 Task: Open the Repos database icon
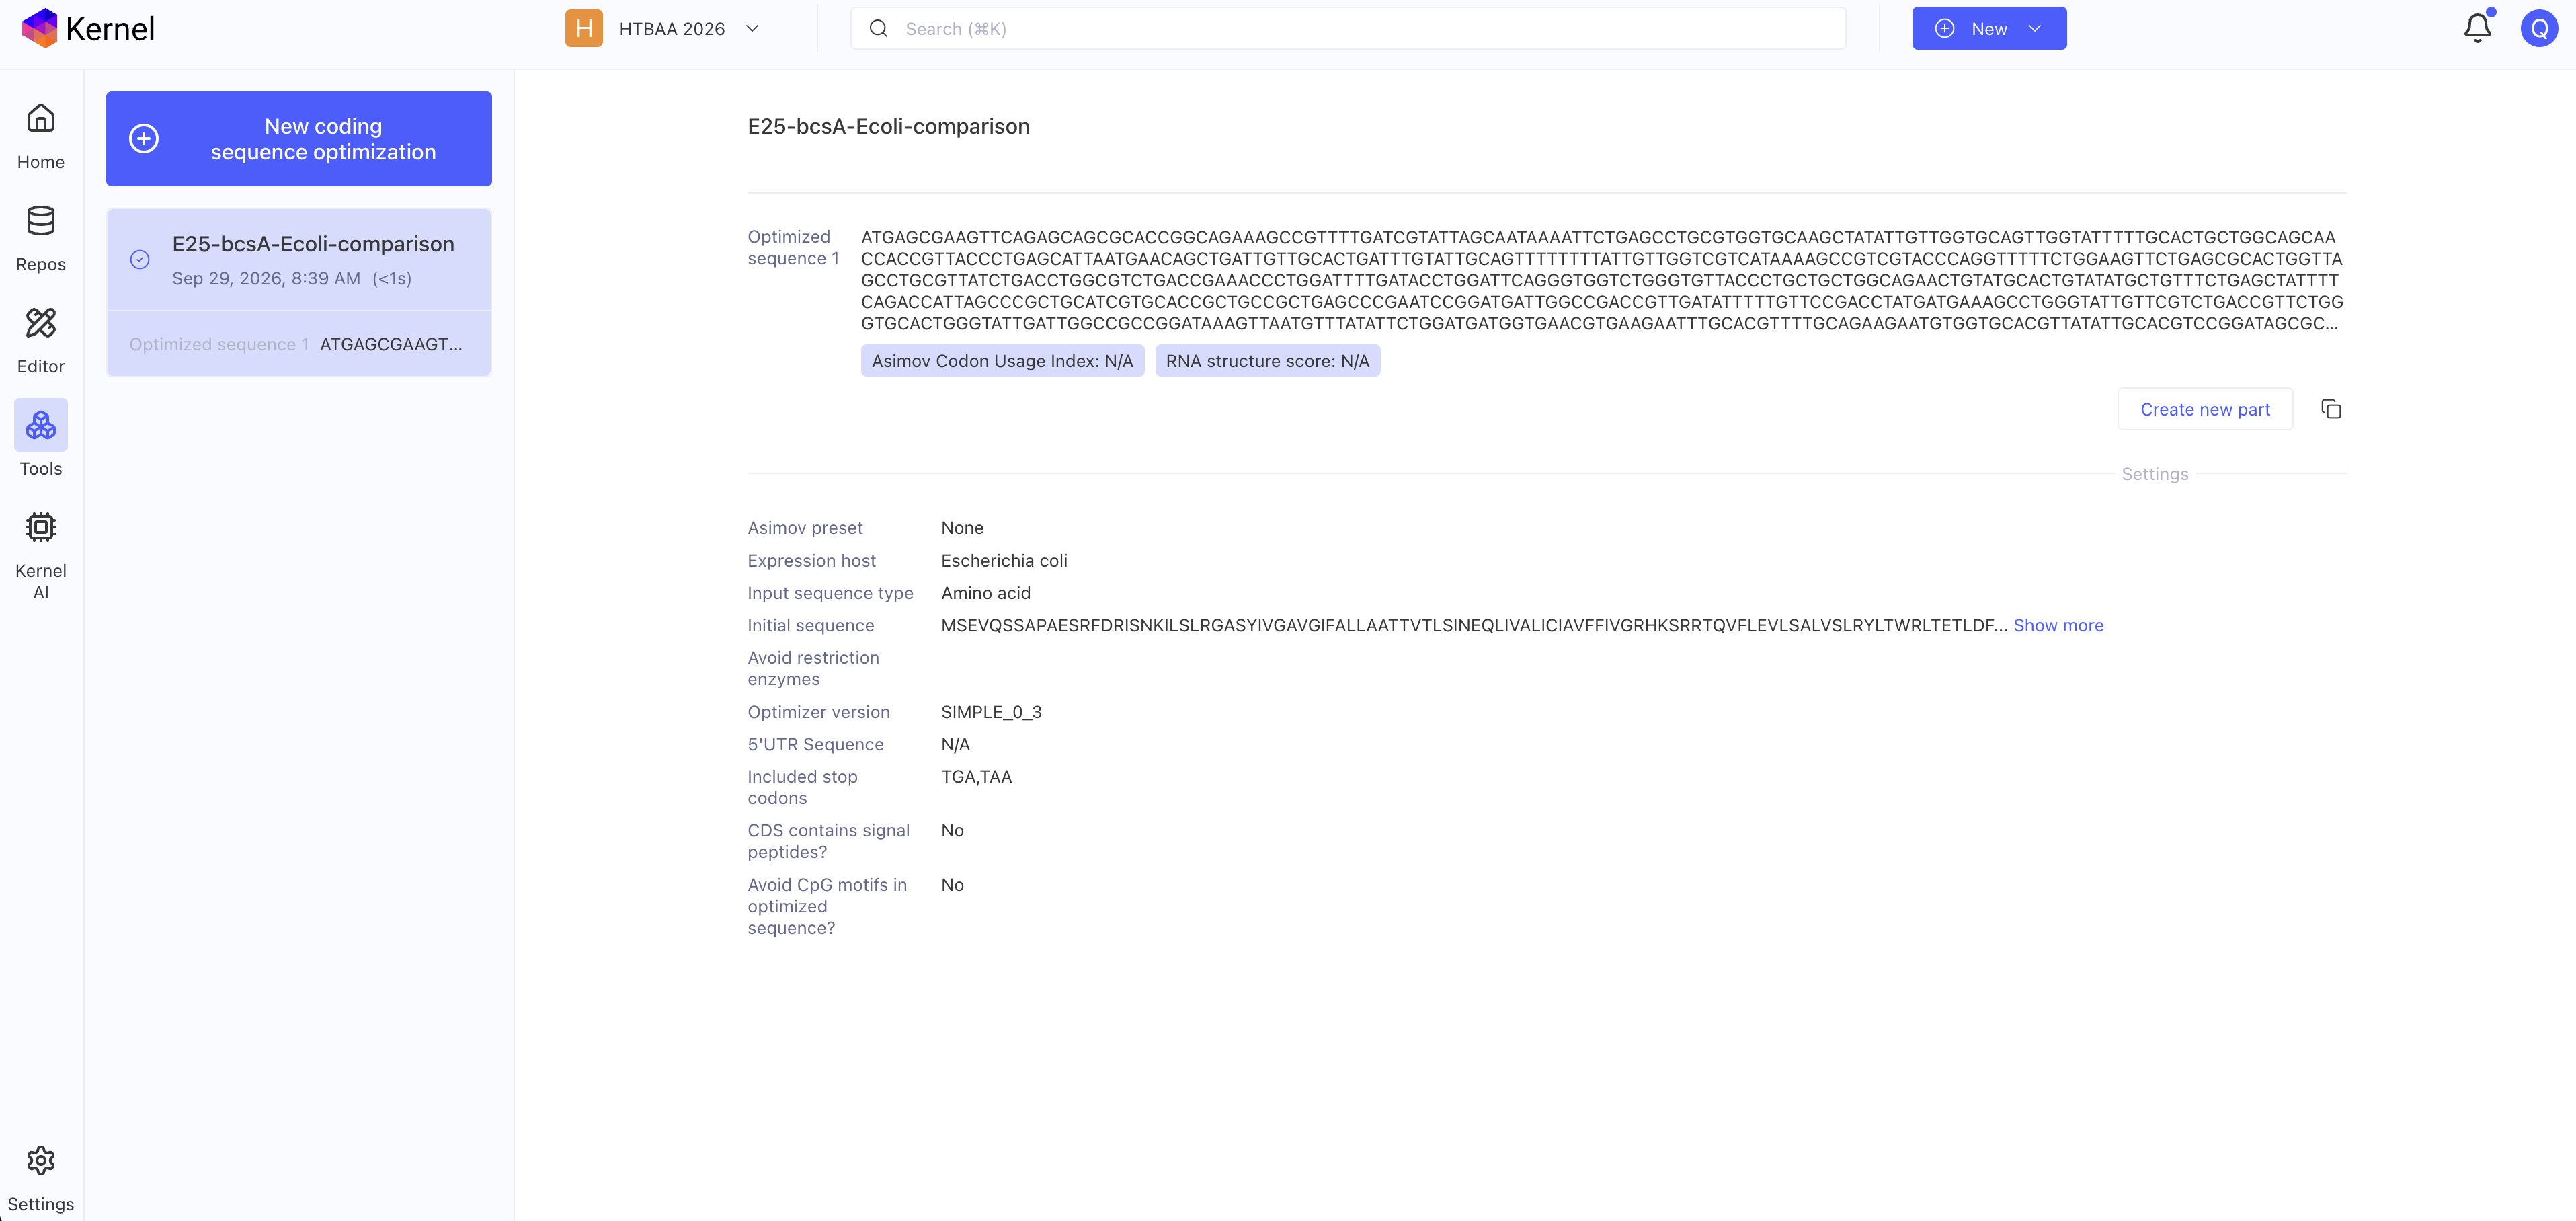click(41, 221)
